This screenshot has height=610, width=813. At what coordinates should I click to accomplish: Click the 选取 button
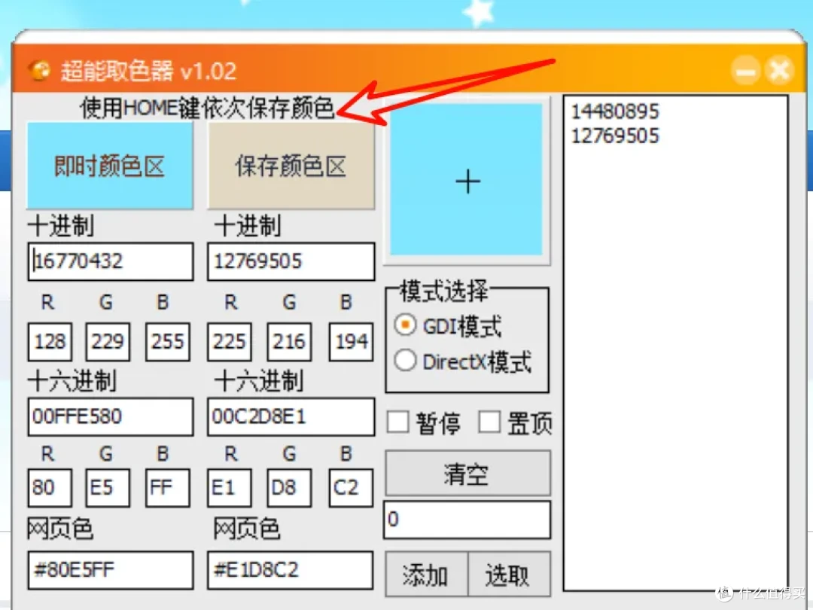[509, 574]
